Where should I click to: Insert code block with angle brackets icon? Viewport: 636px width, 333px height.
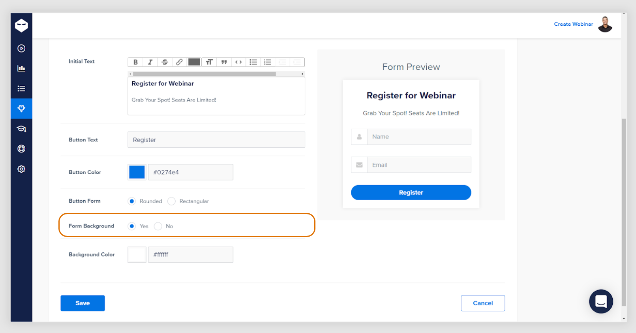pyautogui.click(x=238, y=62)
